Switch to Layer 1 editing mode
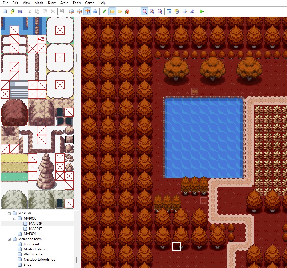 pos(72,11)
